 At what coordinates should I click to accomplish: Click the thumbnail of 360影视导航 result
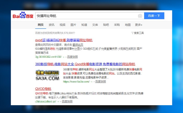(47, 75)
